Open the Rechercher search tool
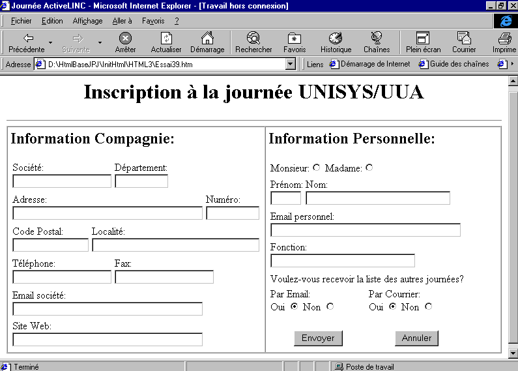 253,42
